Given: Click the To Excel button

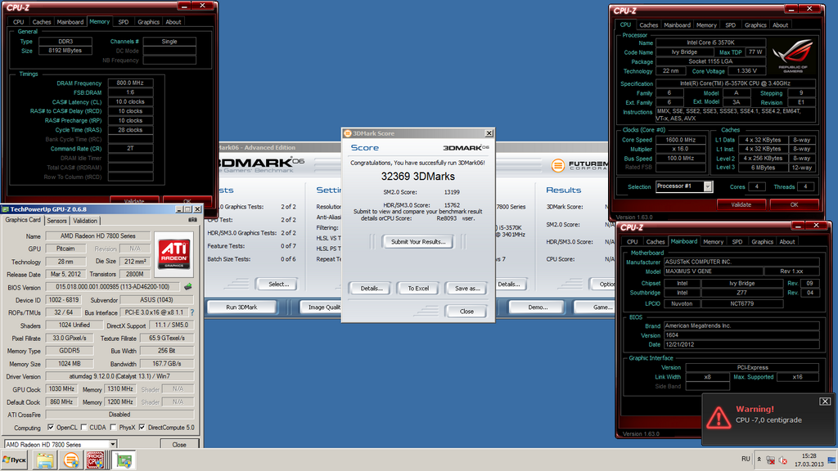Looking at the screenshot, I should tap(418, 289).
